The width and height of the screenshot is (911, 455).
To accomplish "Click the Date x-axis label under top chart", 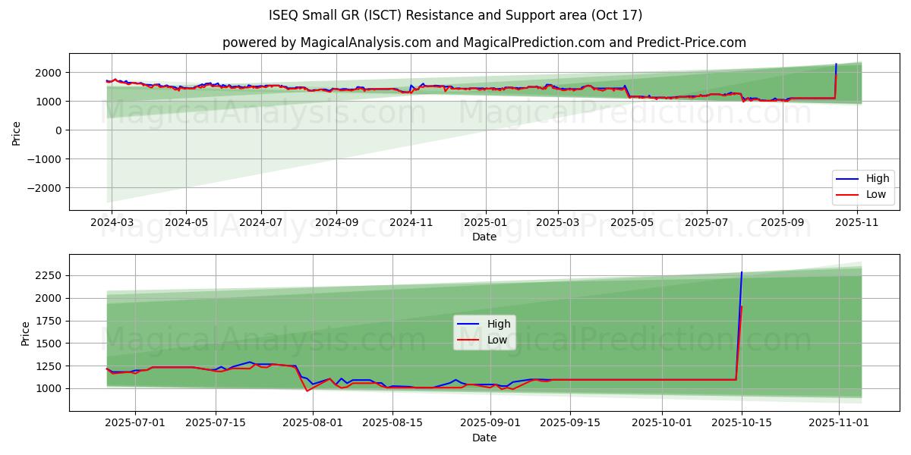I will (484, 237).
